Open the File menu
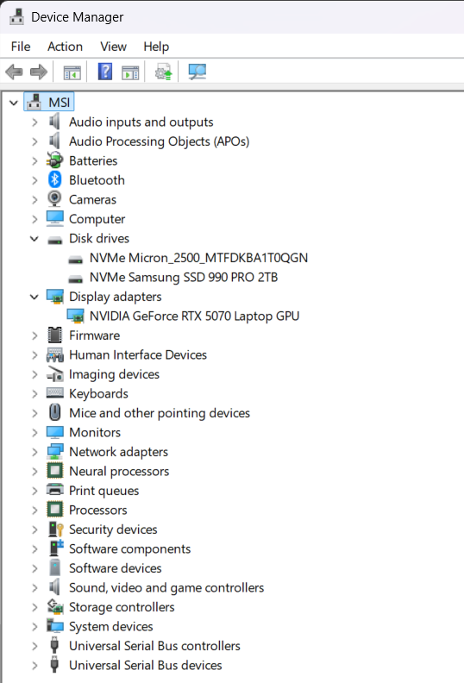The height and width of the screenshot is (683, 464). point(21,47)
